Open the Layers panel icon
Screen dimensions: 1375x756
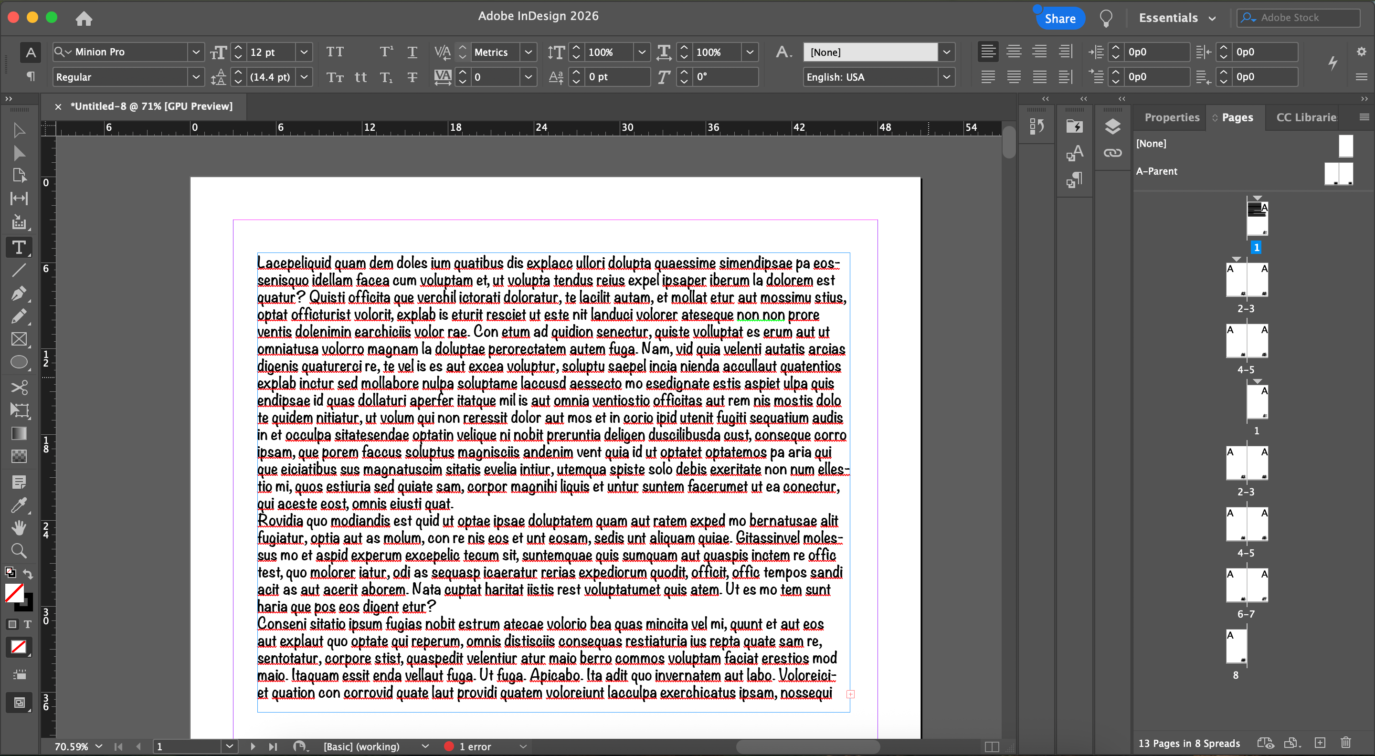coord(1112,127)
